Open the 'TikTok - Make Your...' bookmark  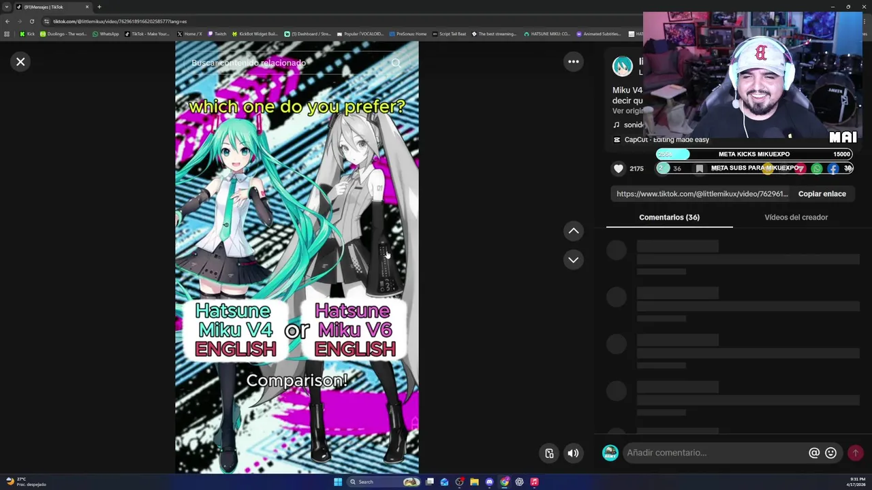point(146,33)
